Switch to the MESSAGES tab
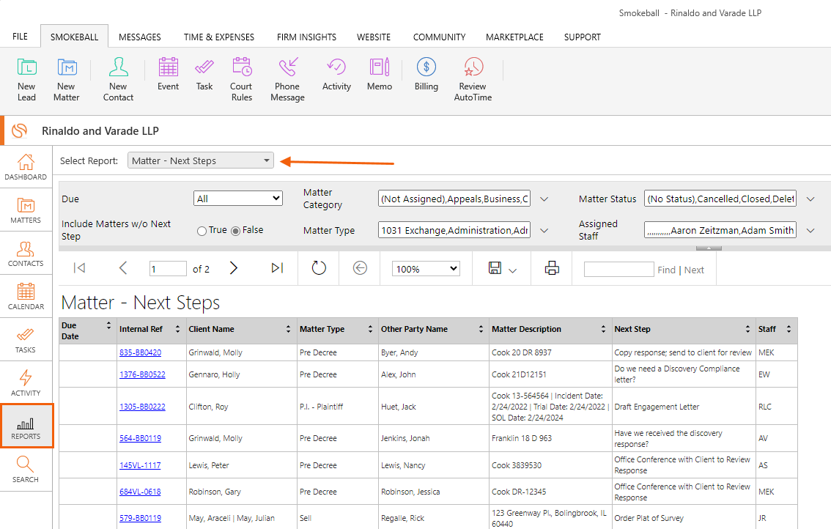The image size is (831, 529). pos(140,37)
